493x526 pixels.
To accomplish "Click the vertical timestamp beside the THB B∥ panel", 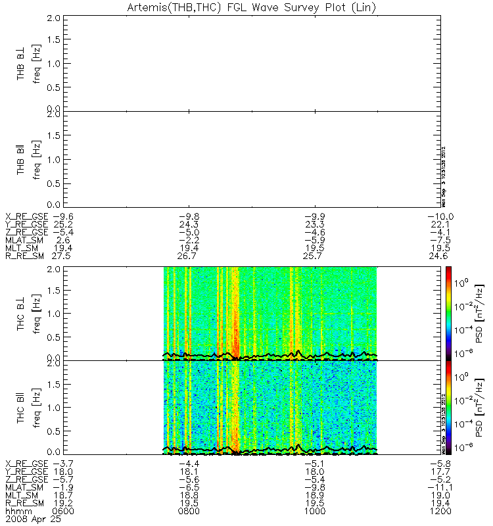I will 444,177.
